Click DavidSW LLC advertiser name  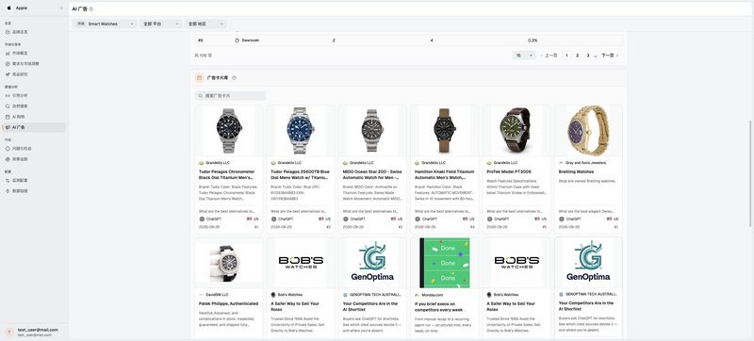[217, 295]
